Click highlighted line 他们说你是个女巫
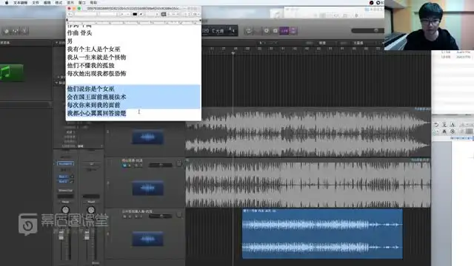The width and height of the screenshot is (474, 266). [x=90, y=89]
